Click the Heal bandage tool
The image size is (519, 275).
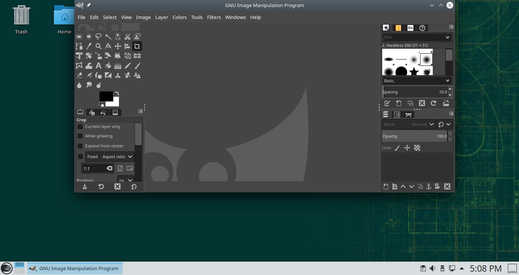point(128,76)
